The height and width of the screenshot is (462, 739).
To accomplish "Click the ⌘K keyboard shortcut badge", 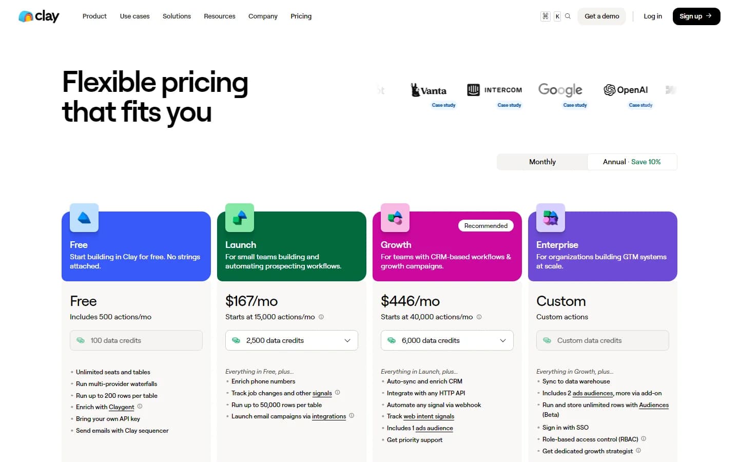I will pos(550,16).
